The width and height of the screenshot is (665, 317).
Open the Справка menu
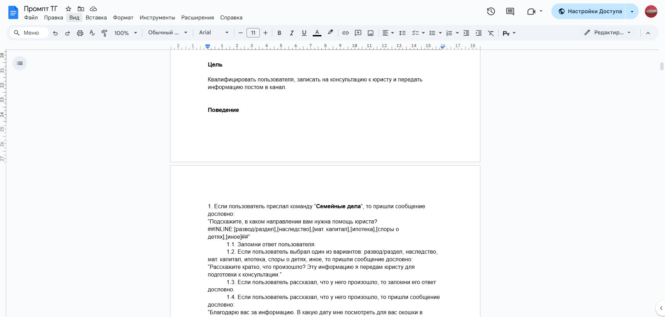tap(231, 18)
